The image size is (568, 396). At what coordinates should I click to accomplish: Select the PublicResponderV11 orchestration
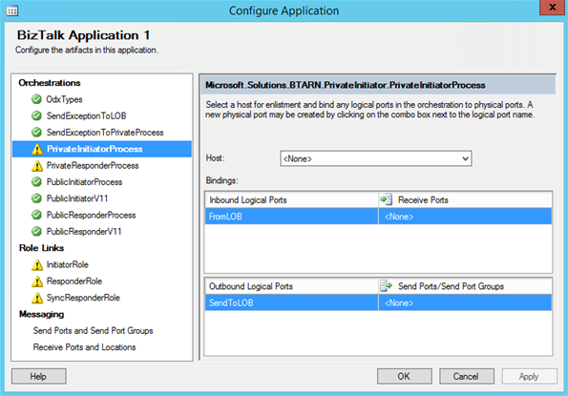click(x=84, y=232)
